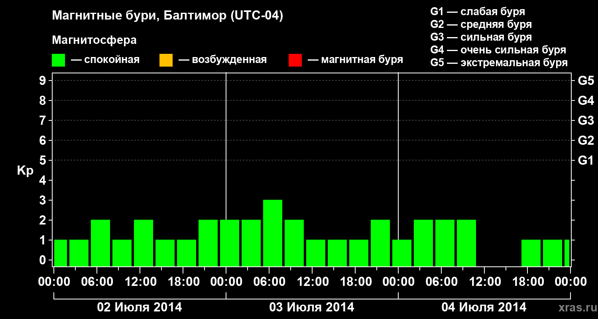The height and width of the screenshot is (319, 598).
Task: Click the 'G2' label on the right axis
Action: click(x=586, y=140)
